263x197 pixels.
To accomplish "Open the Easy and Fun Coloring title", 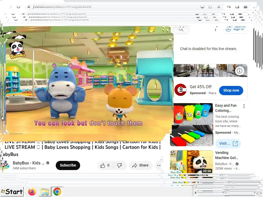I will point(226,108).
